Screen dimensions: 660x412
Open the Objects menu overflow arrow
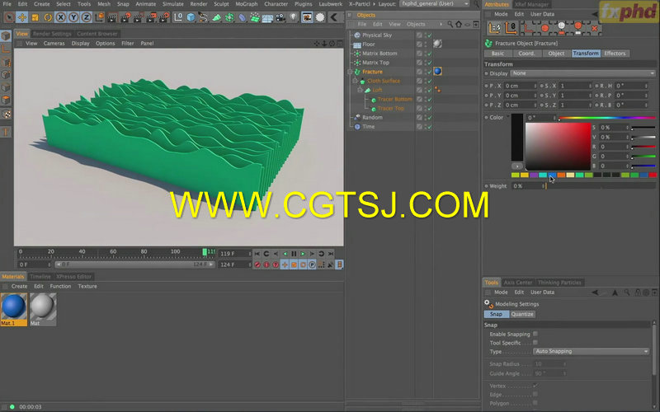coord(441,25)
